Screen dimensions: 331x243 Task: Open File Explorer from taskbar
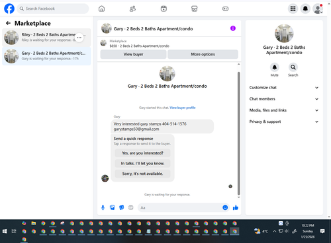34,223
